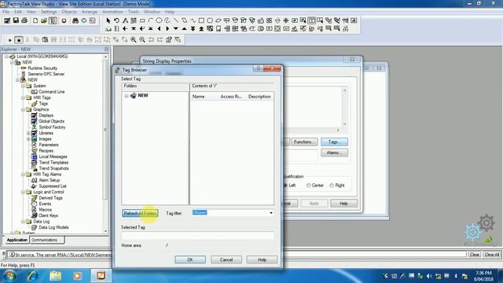Expand the Images node in Explorer
The image size is (503, 283).
tap(28, 139)
